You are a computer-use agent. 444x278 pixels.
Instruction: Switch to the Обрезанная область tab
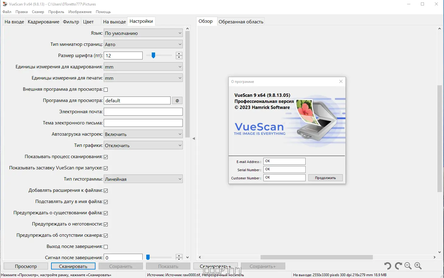point(241,21)
